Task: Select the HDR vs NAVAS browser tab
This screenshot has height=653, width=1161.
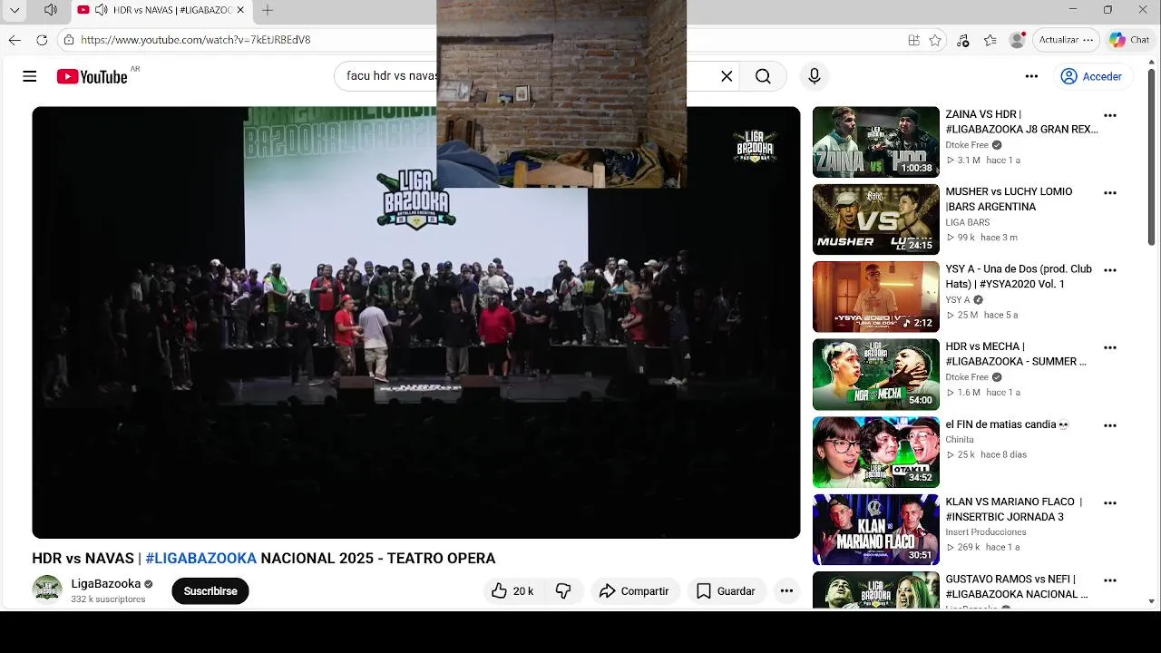Action: pyautogui.click(x=162, y=10)
